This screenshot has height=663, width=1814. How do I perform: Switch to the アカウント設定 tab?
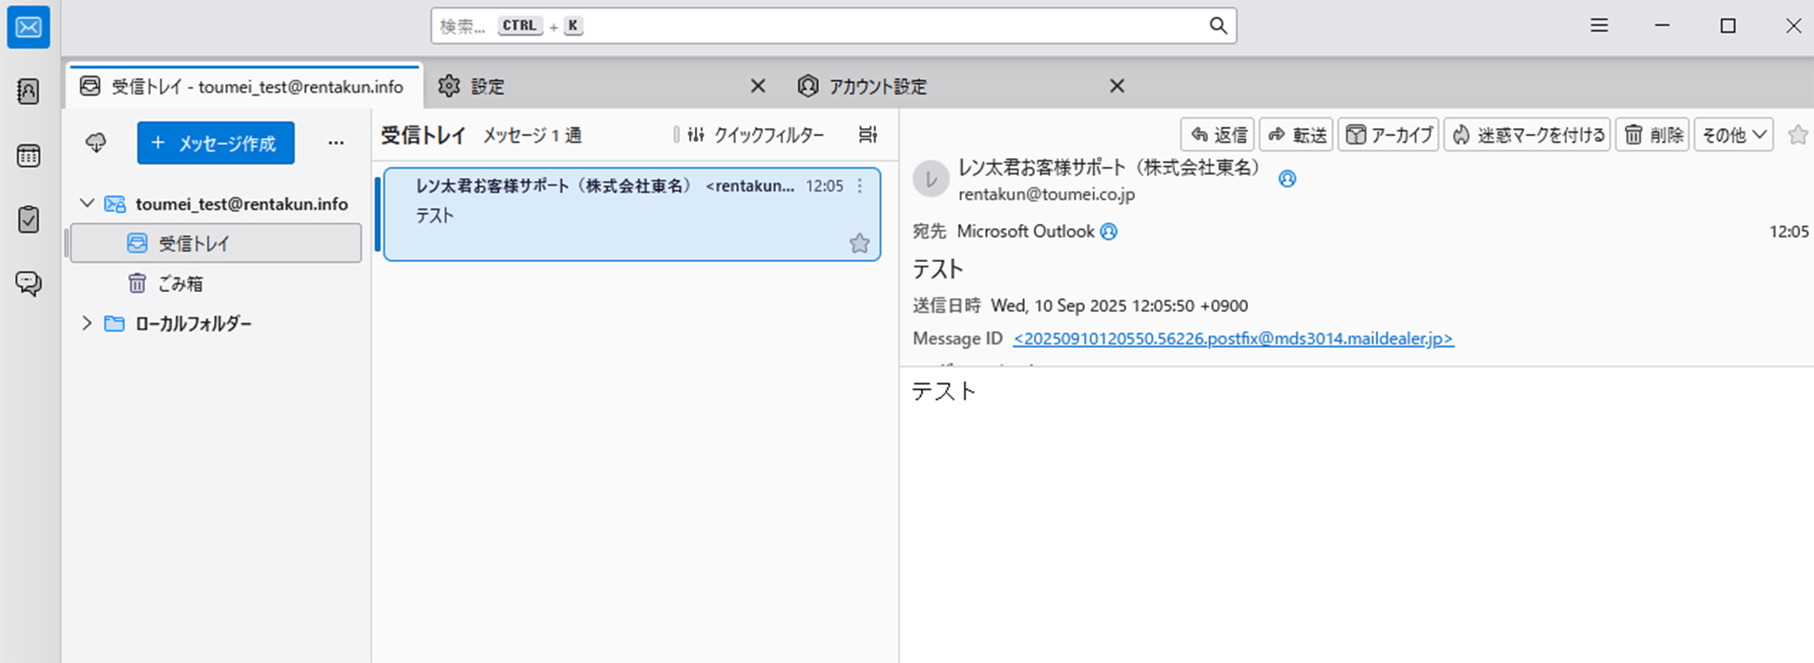point(877,87)
